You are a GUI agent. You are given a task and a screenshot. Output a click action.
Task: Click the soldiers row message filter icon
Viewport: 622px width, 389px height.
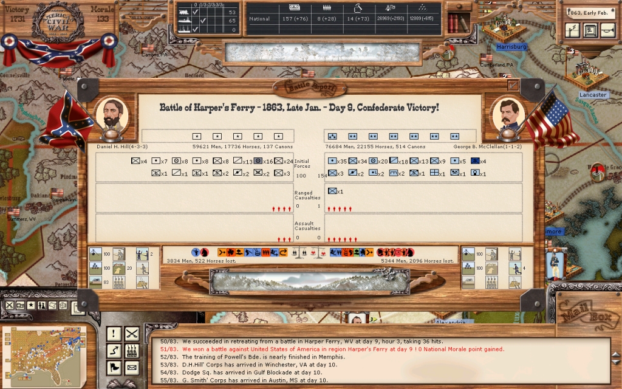(132, 350)
